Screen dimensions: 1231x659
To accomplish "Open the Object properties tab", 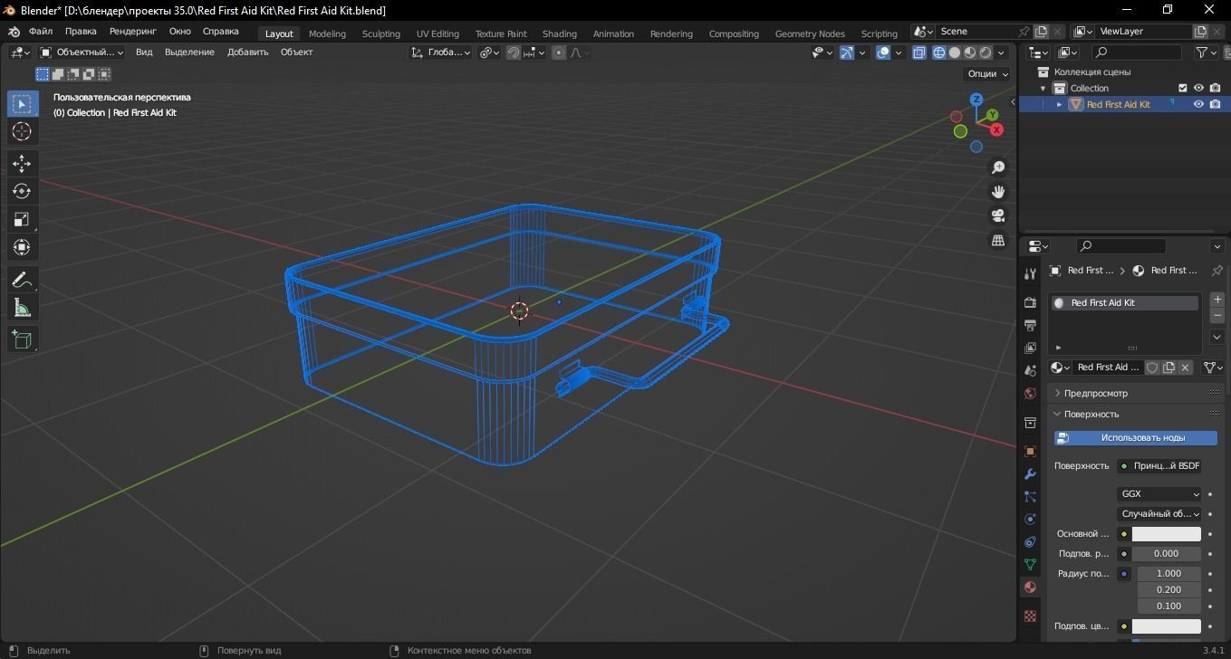I will click(x=1030, y=451).
